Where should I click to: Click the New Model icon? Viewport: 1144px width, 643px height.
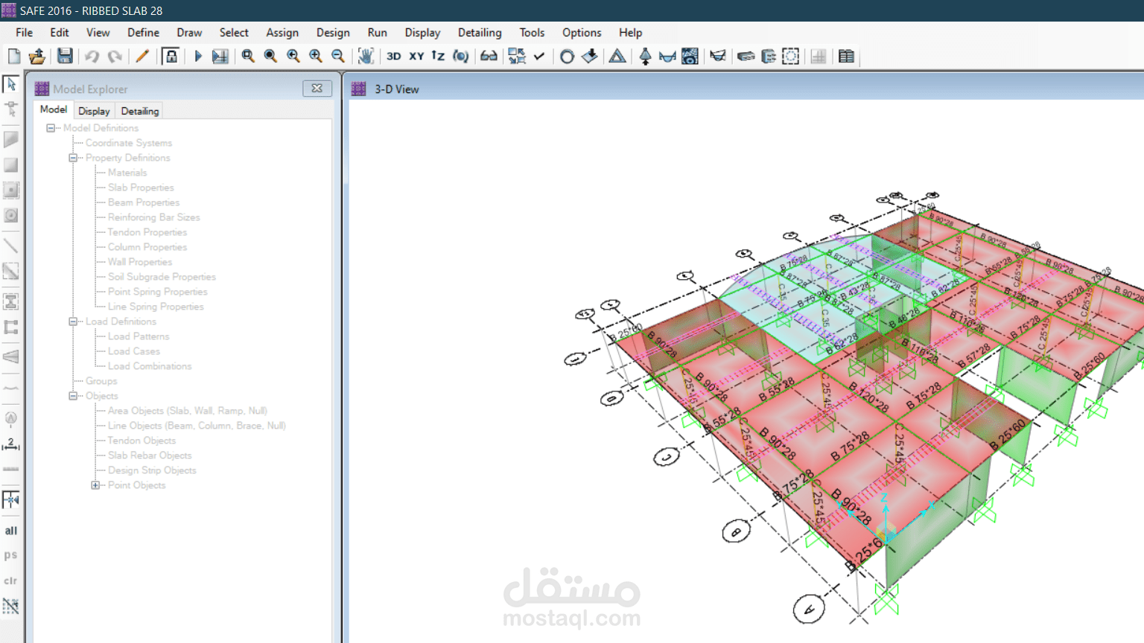[x=14, y=57]
